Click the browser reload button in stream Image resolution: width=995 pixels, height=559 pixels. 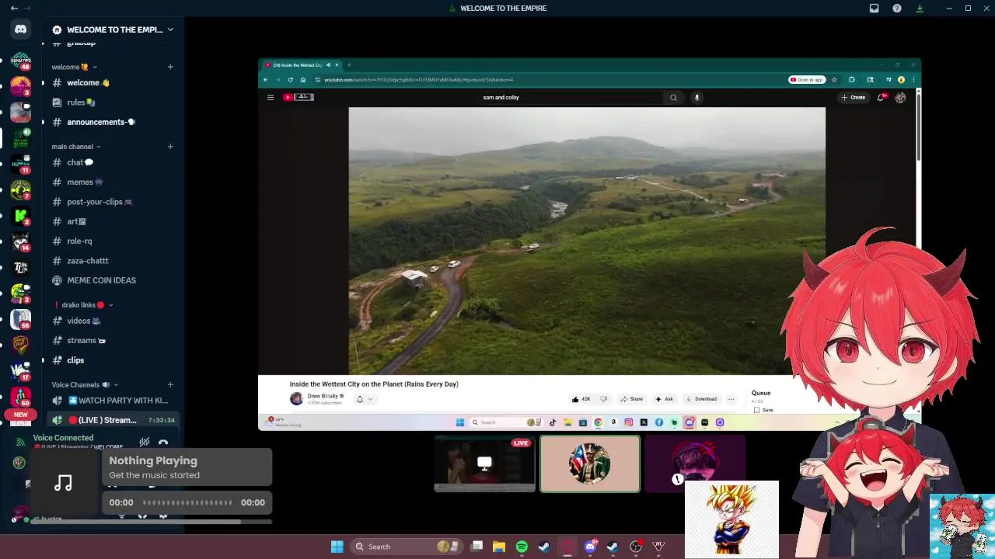(x=291, y=79)
